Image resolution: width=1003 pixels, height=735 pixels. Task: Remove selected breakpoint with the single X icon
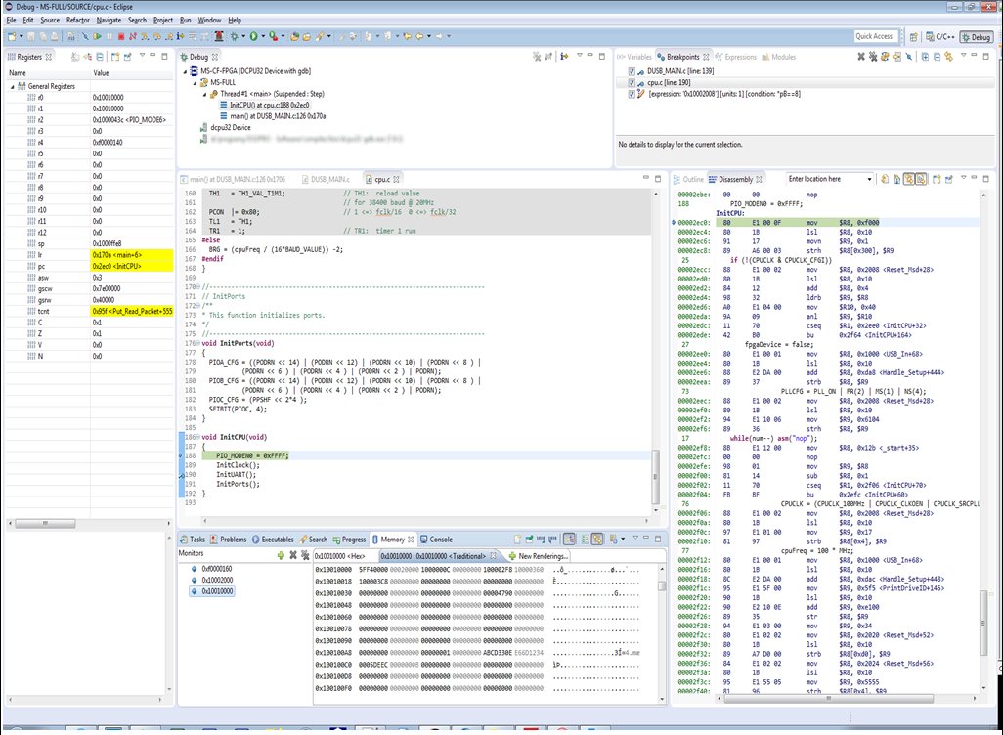coord(861,57)
